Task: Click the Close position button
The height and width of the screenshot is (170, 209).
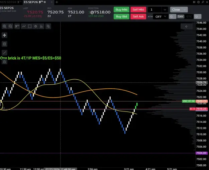Action: click(x=176, y=10)
